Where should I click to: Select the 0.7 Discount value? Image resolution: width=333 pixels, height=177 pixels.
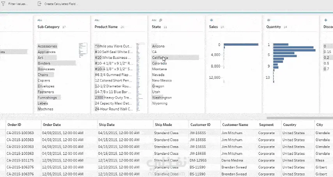click(x=326, y=69)
